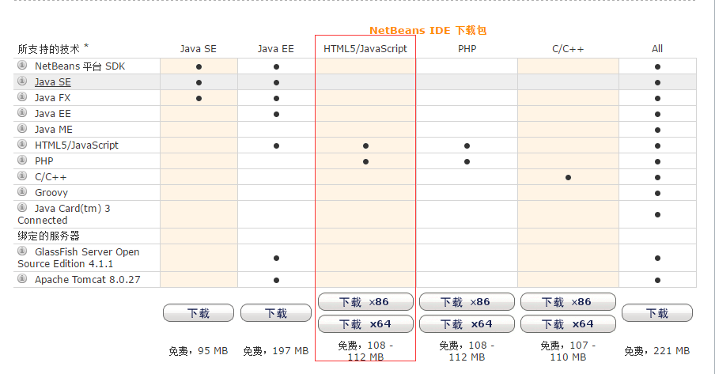Click the C/C++ column header
The height and width of the screenshot is (374, 715).
tap(568, 49)
